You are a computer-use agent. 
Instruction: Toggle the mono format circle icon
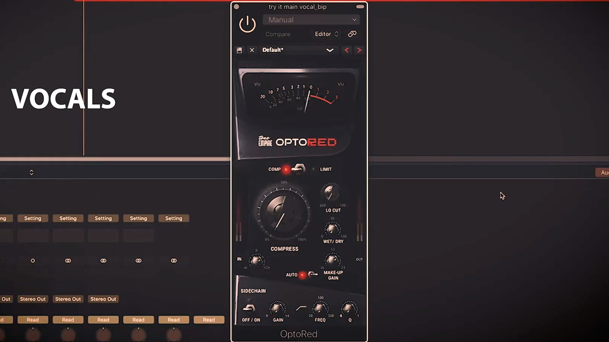tap(33, 261)
